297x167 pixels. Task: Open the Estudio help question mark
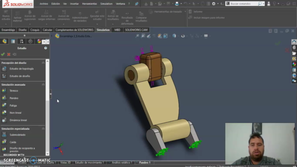tap(45, 48)
